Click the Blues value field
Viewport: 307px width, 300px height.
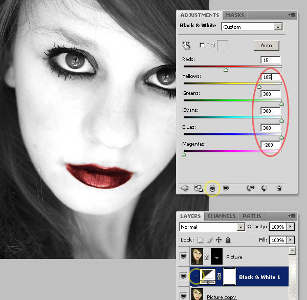click(x=271, y=128)
